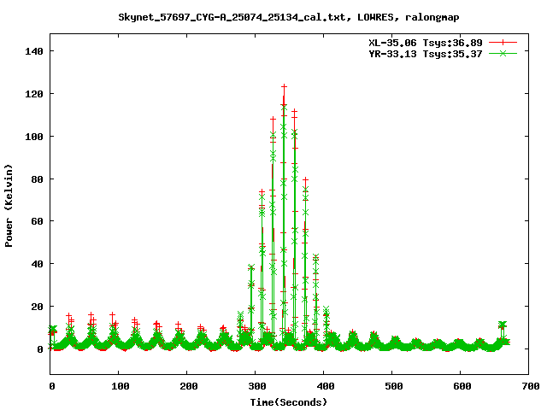This screenshot has width=547, height=410.
Task: Click the 140 y-axis tick label
Action: (34, 51)
